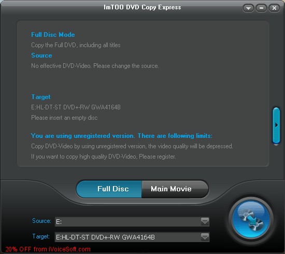
Task: Expand the blue side panel arrow tab
Action: coord(276,125)
